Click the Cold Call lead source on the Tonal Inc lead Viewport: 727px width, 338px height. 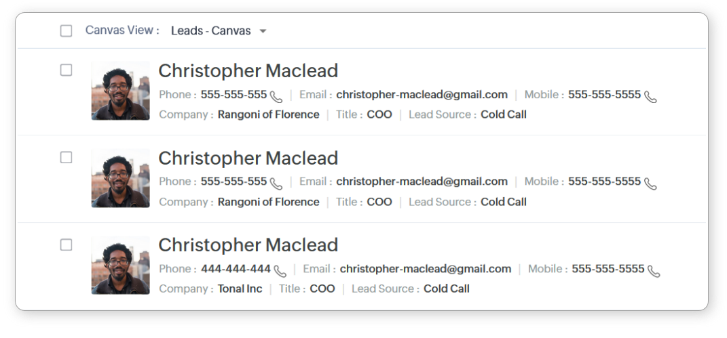(446, 289)
